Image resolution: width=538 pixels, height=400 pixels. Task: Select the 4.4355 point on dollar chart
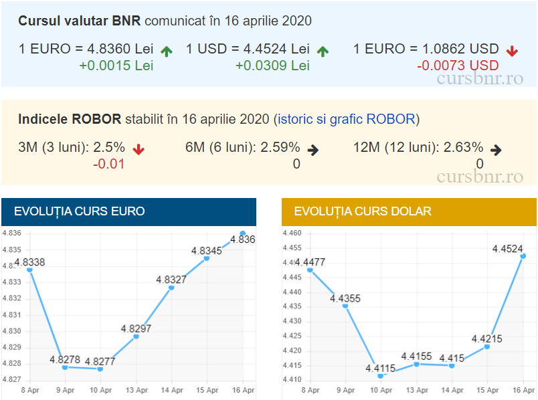tap(345, 306)
